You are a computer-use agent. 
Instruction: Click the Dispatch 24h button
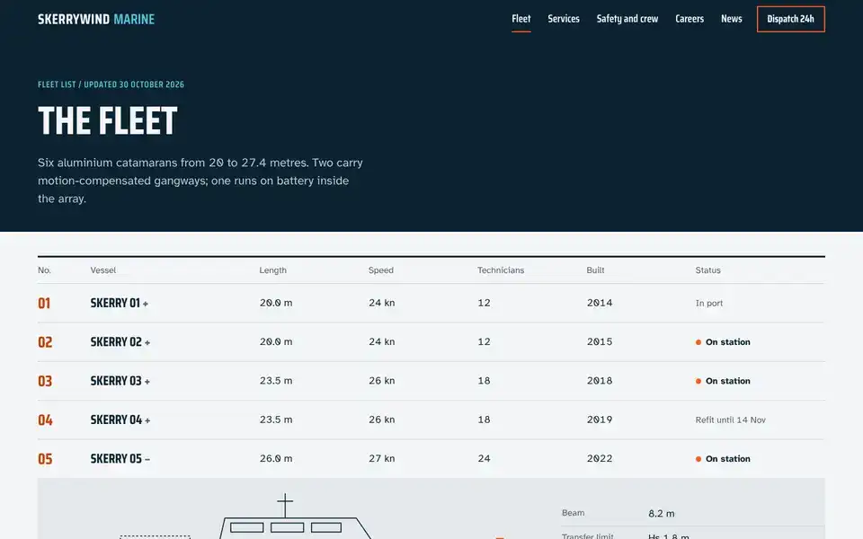pos(790,19)
